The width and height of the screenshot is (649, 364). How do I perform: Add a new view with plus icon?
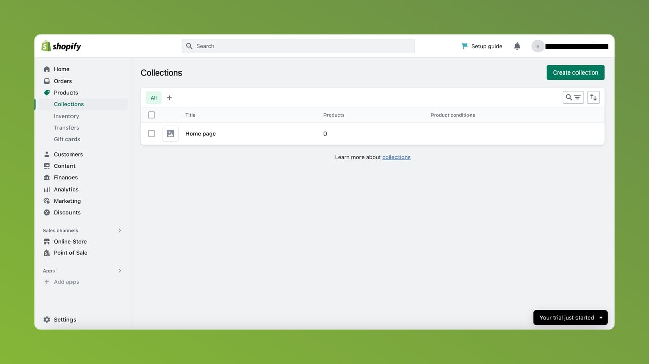tap(169, 98)
